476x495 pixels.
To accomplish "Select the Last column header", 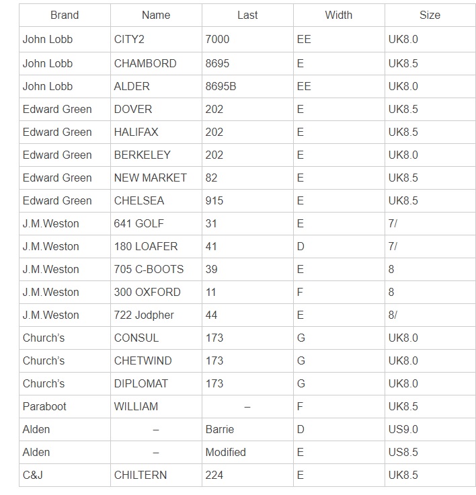I will coord(247,15).
